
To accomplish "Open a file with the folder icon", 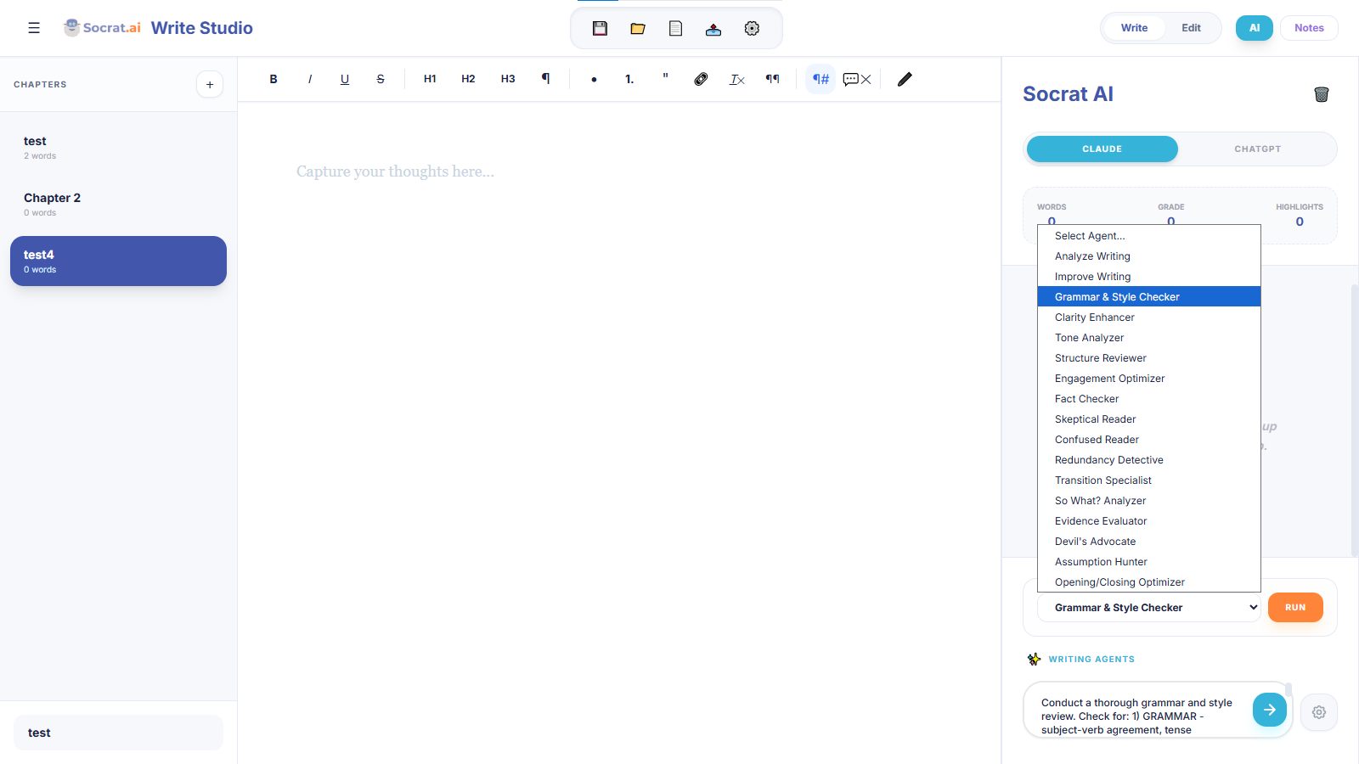I will 638,29.
